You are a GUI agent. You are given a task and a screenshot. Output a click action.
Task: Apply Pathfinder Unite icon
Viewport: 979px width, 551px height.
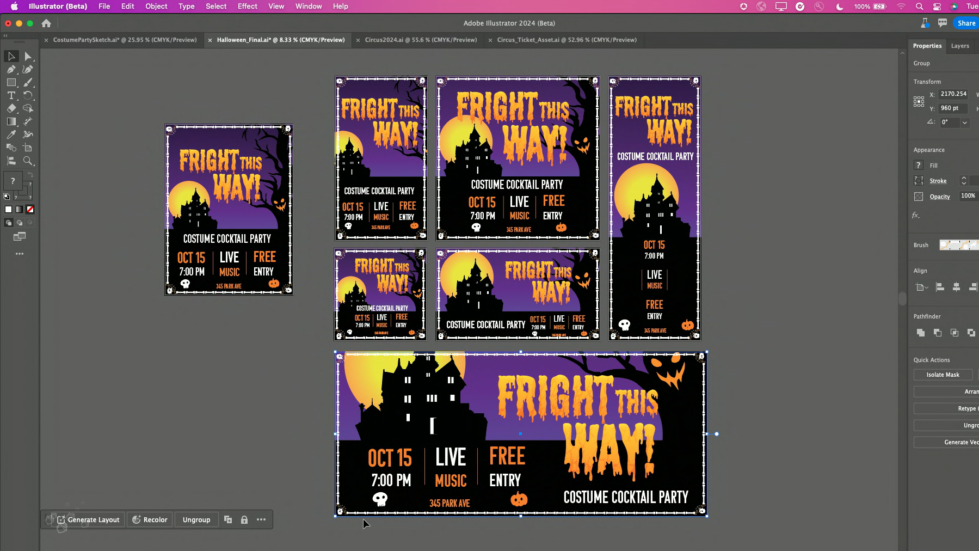pos(921,333)
